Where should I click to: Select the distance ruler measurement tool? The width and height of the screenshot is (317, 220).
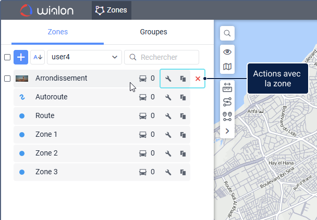[x=227, y=86]
